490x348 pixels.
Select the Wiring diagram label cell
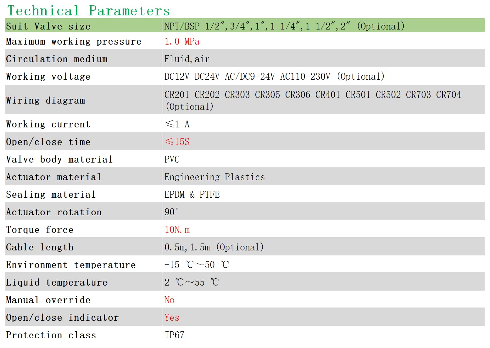83,100
